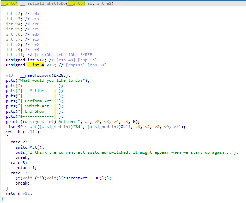The height and width of the screenshot is (203, 246).
Task: Click the __fastcall calling convention keyword
Action: click(x=32, y=3)
